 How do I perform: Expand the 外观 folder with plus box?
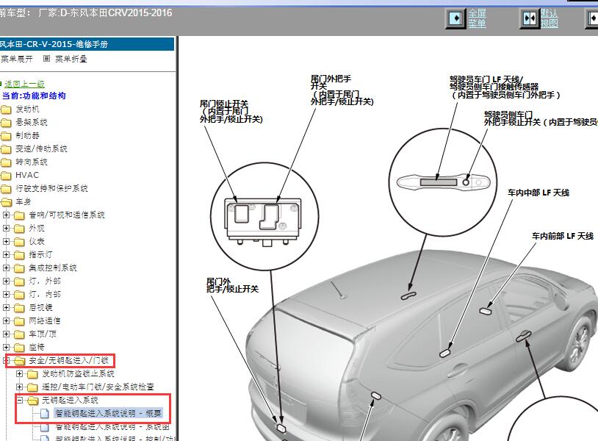click(x=6, y=228)
